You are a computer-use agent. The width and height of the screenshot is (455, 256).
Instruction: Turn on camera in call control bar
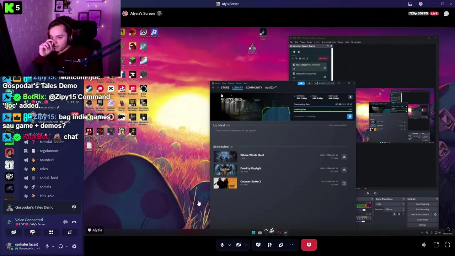[239, 245]
